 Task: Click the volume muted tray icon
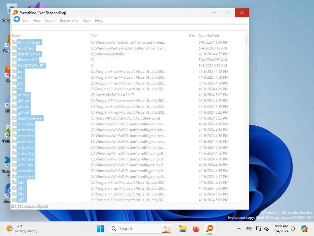click(x=266, y=229)
